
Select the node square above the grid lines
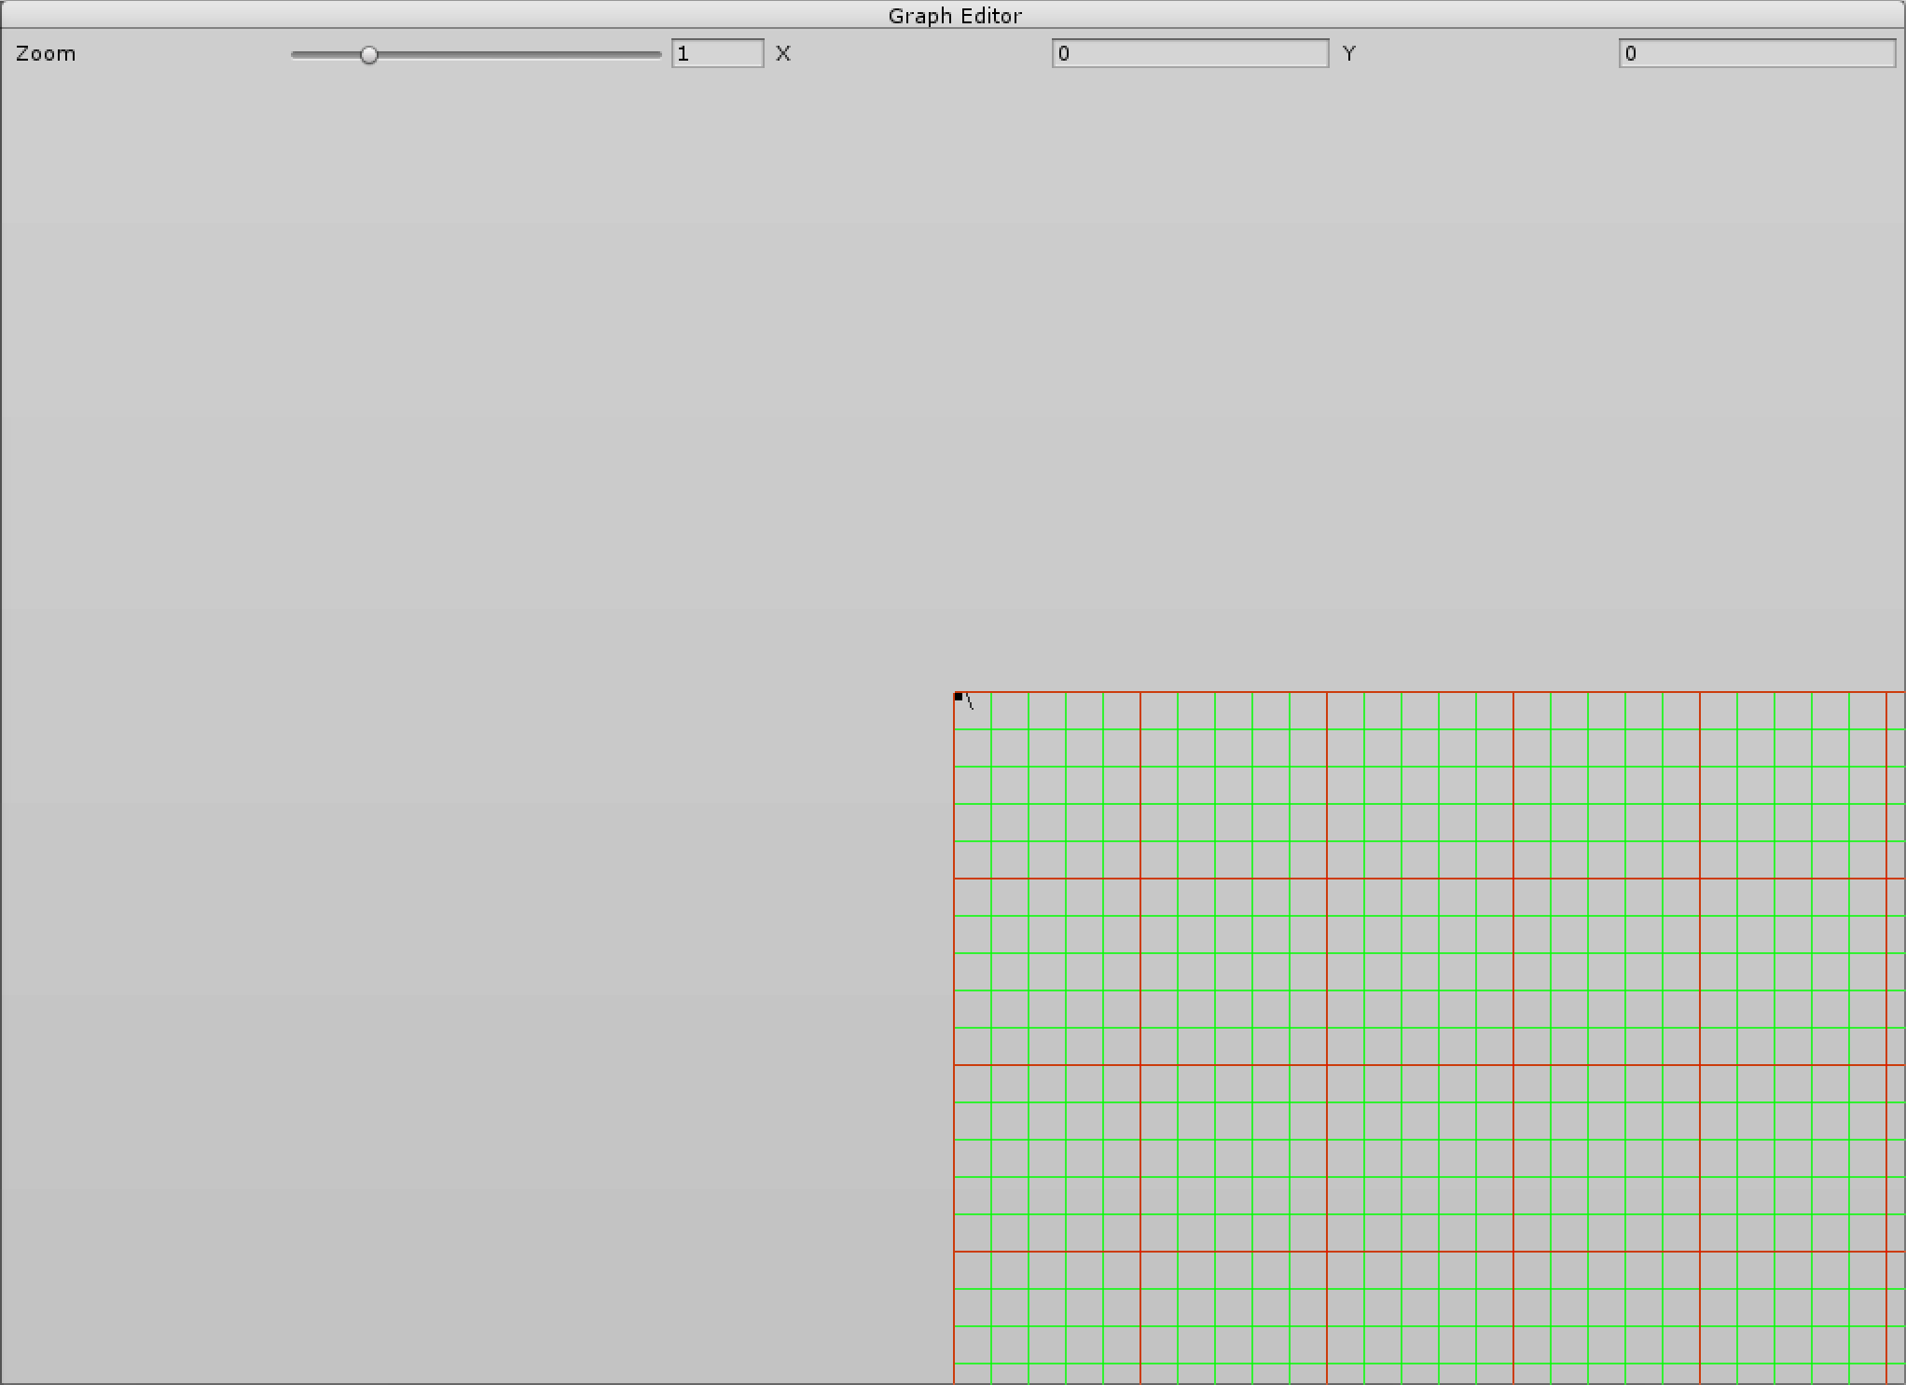[x=960, y=697]
